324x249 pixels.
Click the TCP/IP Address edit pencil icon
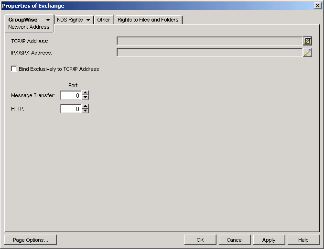(307, 41)
